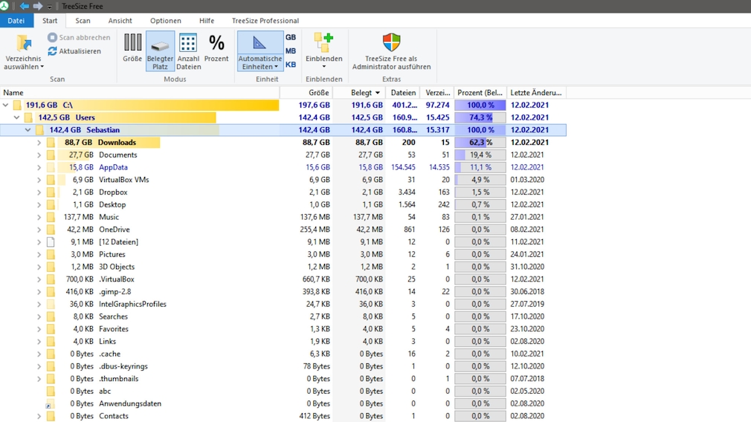Screen dimensions: 751x422
Task: Expand the AppData folder
Action: (x=39, y=167)
